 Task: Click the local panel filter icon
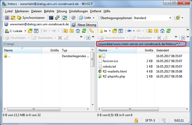click(x=36, y=31)
